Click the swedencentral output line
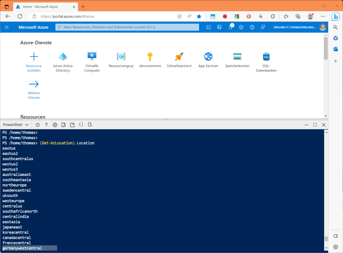Image resolution: width=343 pixels, height=253 pixels. tap(17, 190)
